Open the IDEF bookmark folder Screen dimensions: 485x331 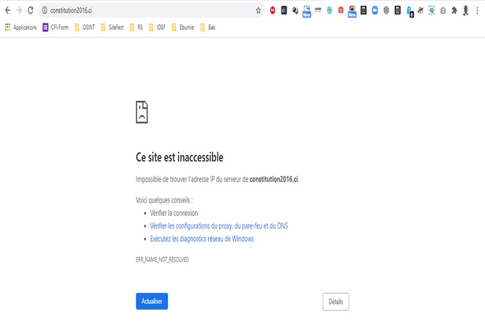click(x=156, y=27)
